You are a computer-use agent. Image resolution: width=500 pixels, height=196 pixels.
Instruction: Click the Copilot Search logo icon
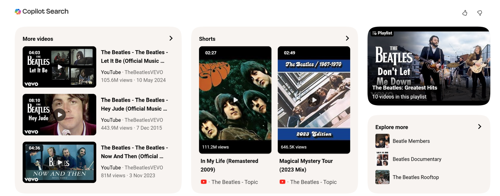18,12
